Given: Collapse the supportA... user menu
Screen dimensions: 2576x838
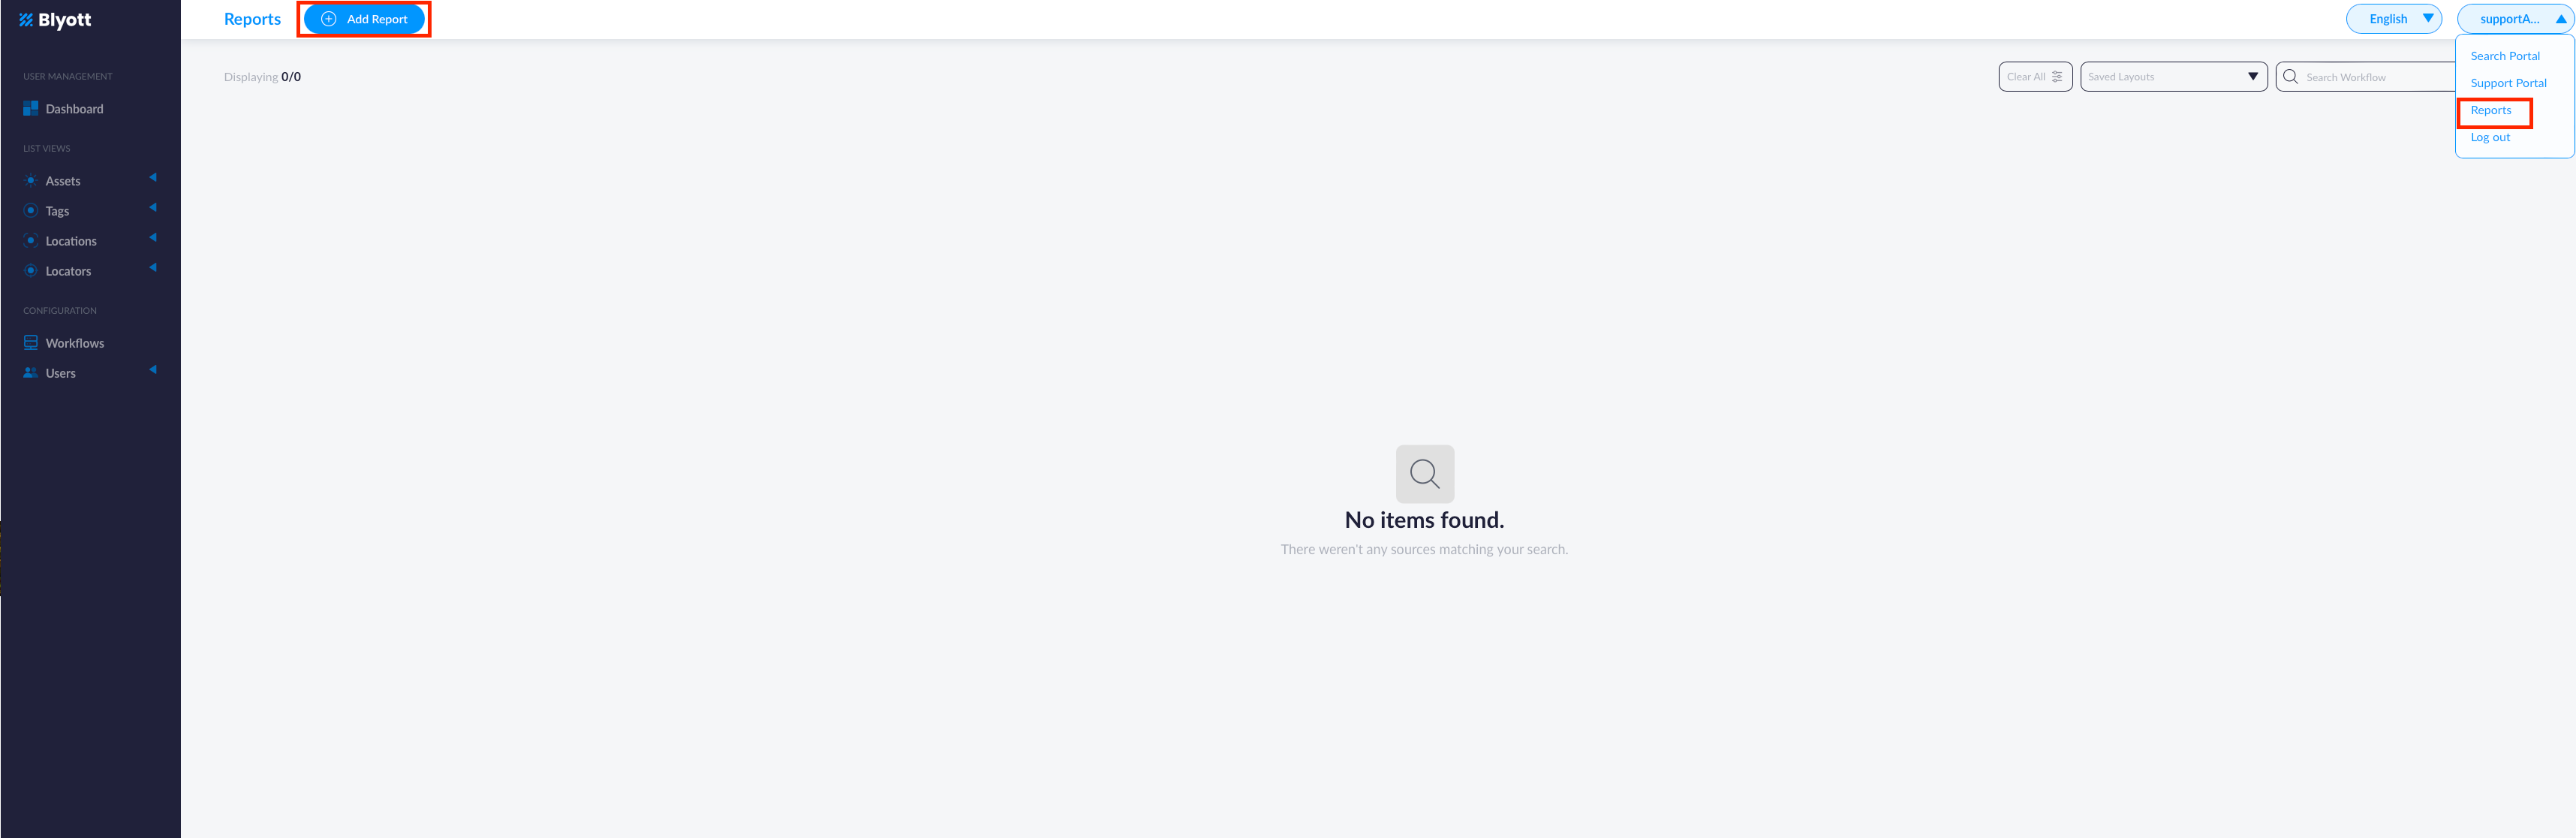Looking at the screenshot, I should (x=2514, y=19).
